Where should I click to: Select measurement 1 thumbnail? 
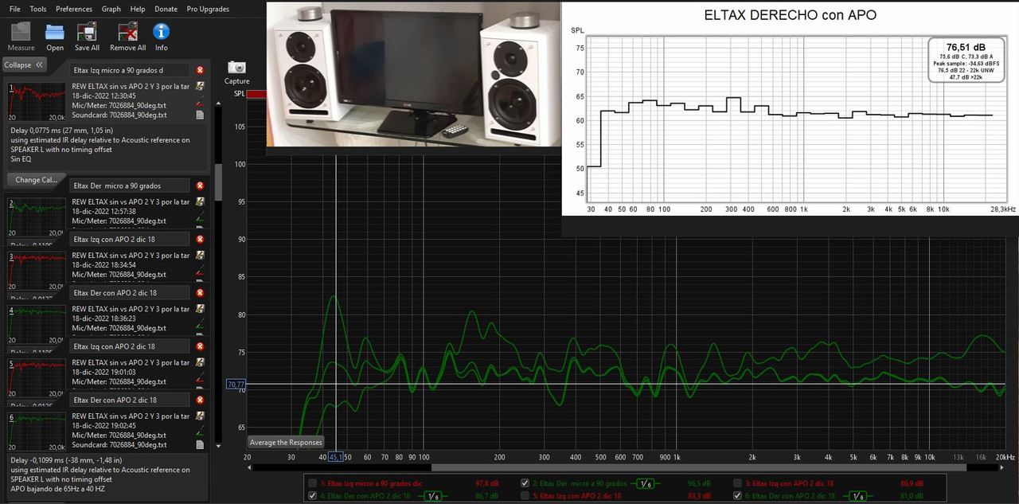click(x=37, y=101)
